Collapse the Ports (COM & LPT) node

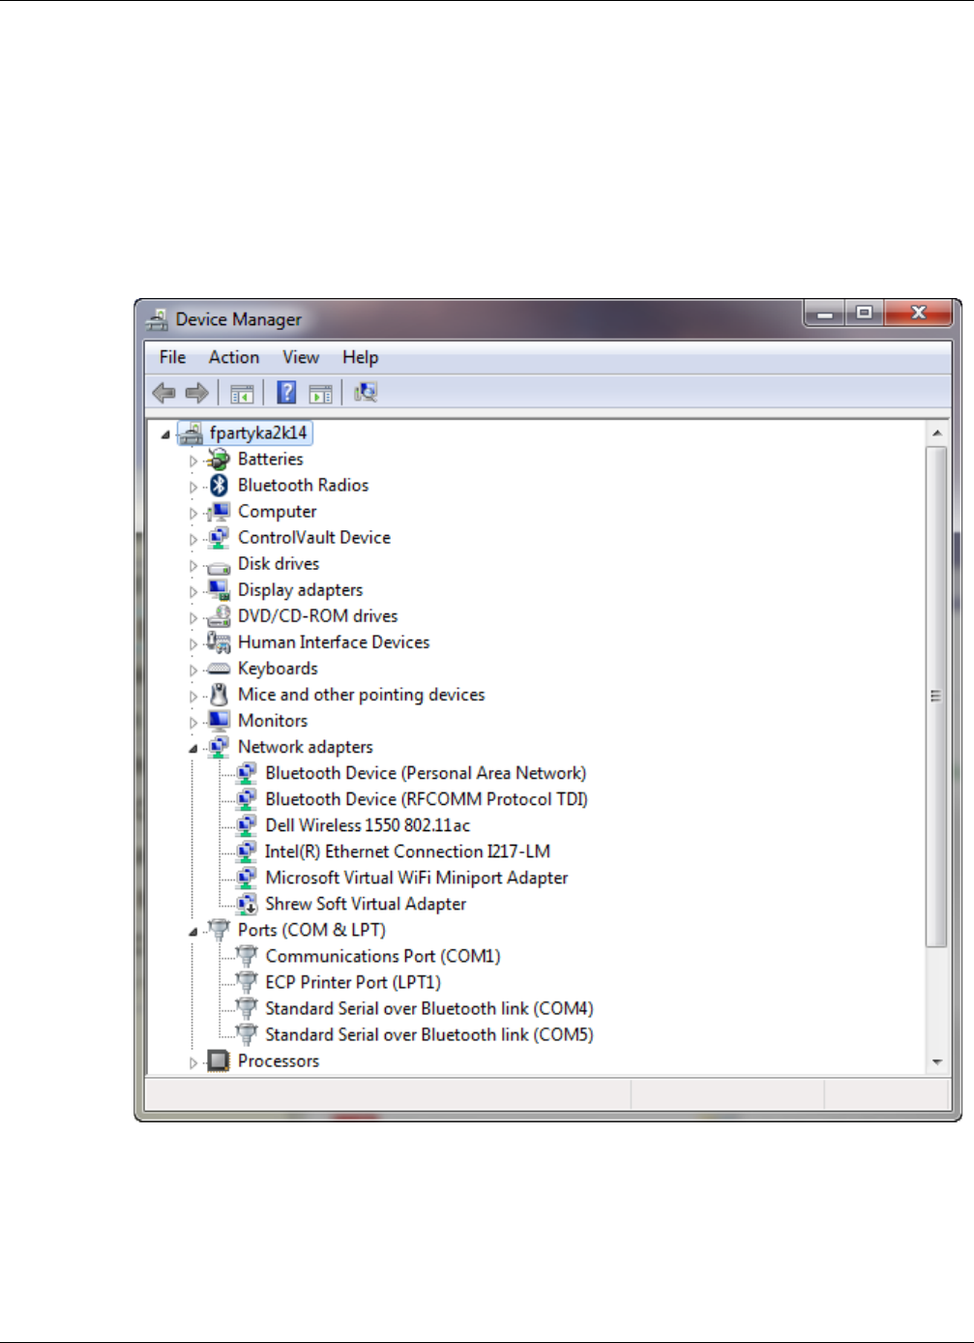tap(193, 932)
